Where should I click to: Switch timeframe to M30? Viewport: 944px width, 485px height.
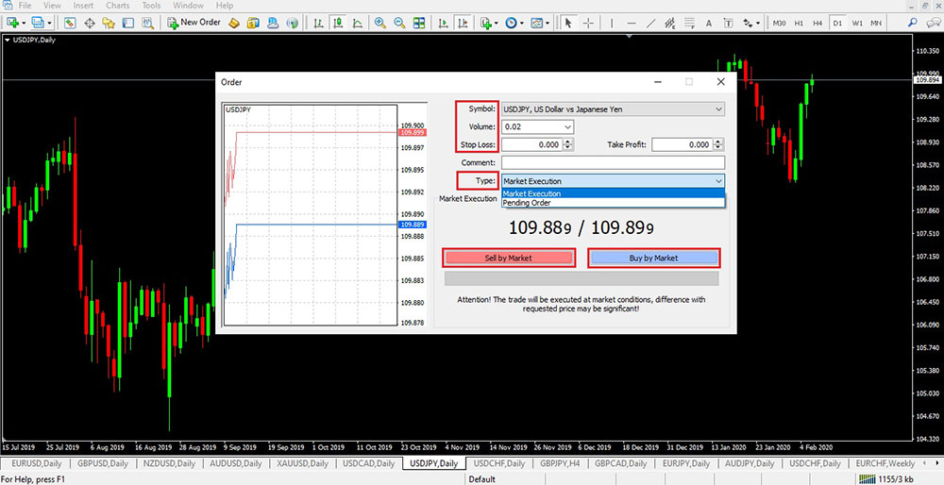coord(779,23)
